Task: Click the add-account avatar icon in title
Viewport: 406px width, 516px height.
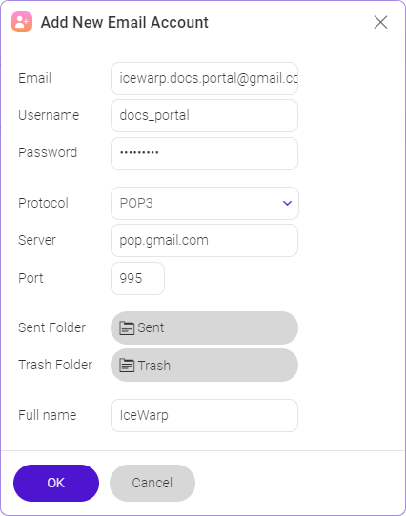Action: click(22, 22)
